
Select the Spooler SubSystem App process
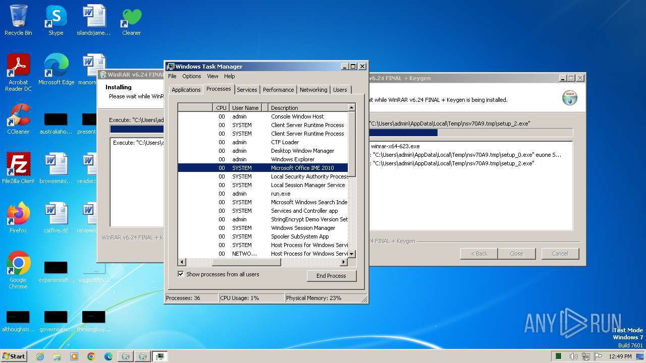coord(263,236)
